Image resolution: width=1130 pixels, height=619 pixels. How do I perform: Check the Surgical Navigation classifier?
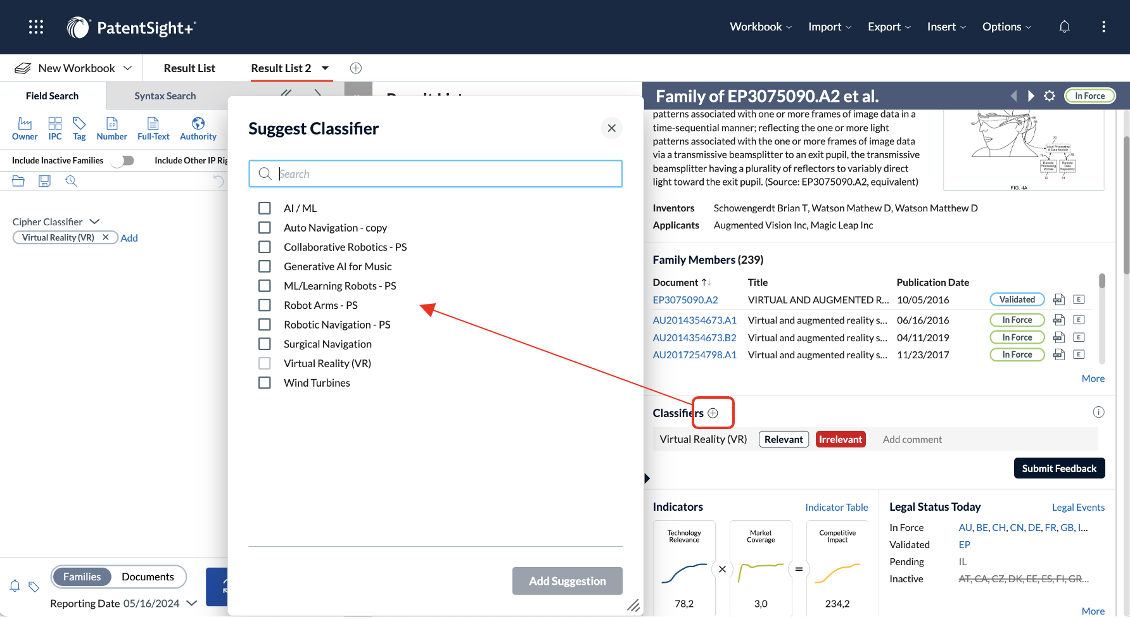(265, 344)
